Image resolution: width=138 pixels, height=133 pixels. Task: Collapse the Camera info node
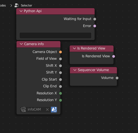point(21,44)
